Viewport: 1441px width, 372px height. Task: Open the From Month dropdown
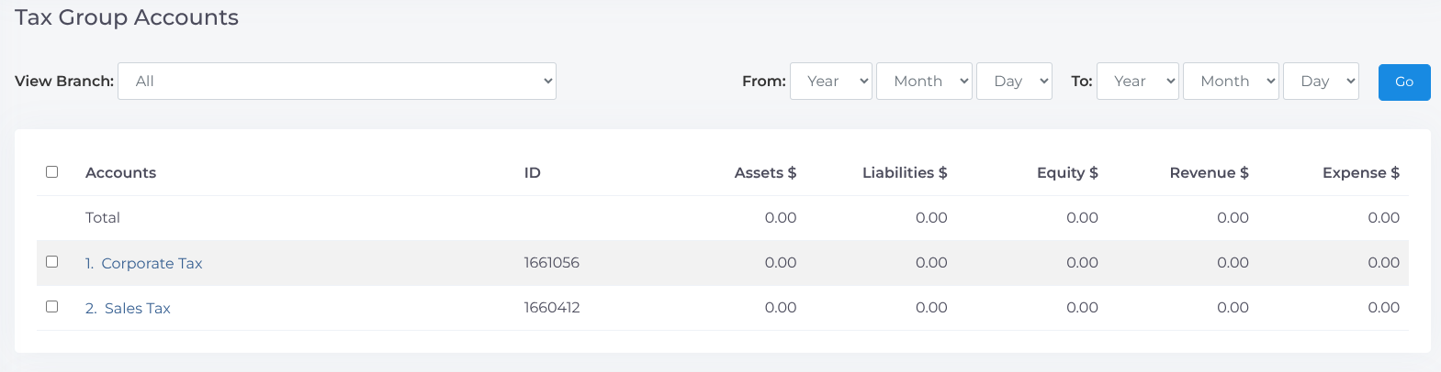pyautogui.click(x=923, y=82)
